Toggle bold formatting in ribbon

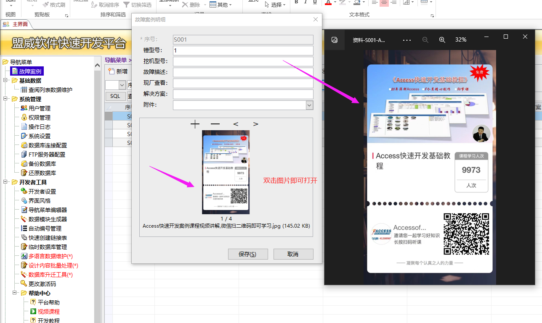point(296,2)
